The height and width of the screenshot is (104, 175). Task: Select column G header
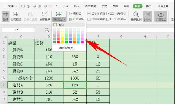(121, 36)
